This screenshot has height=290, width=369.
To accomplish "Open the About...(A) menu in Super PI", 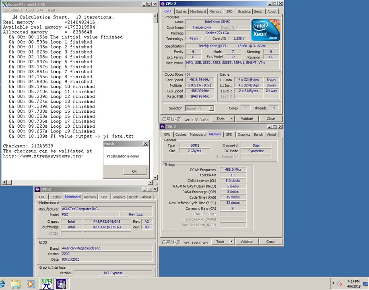I will [x=34, y=10].
